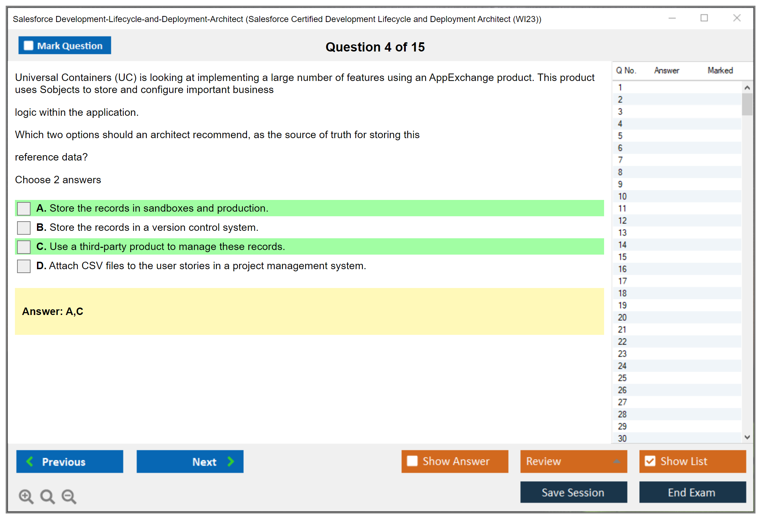Tick the Mark Question checkbox
Image resolution: width=764 pixels, height=522 pixels.
[28, 45]
